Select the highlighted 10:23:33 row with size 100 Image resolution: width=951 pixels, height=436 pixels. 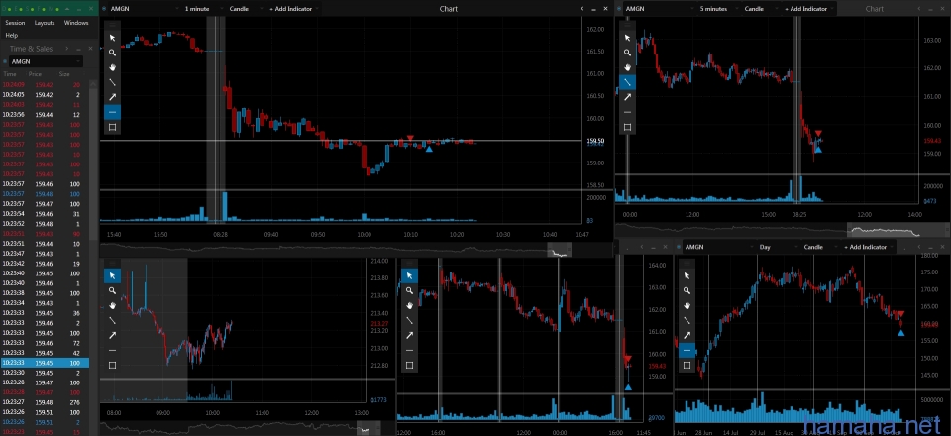pyautogui.click(x=45, y=363)
